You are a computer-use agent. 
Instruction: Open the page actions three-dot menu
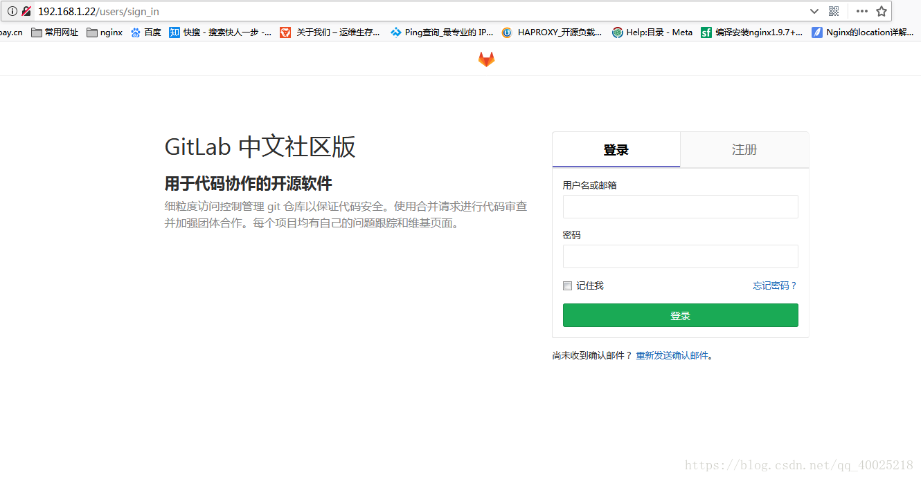click(x=862, y=11)
